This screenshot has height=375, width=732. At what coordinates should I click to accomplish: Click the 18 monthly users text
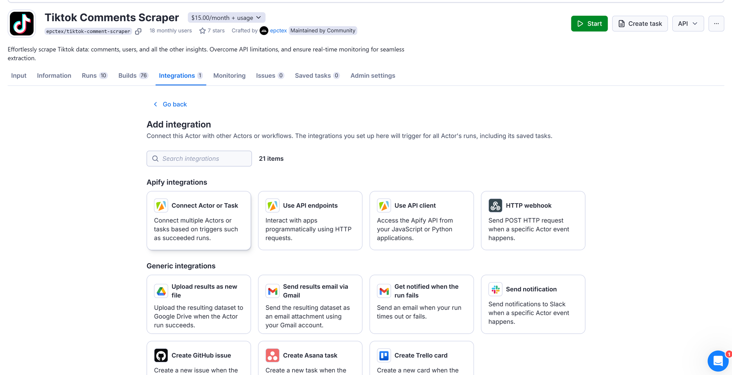tap(171, 31)
